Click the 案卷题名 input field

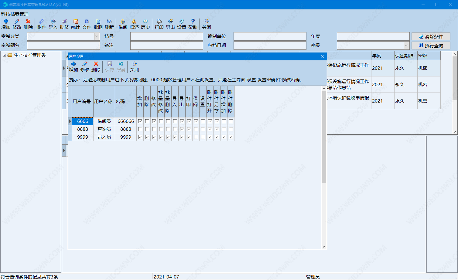[x=63, y=46]
